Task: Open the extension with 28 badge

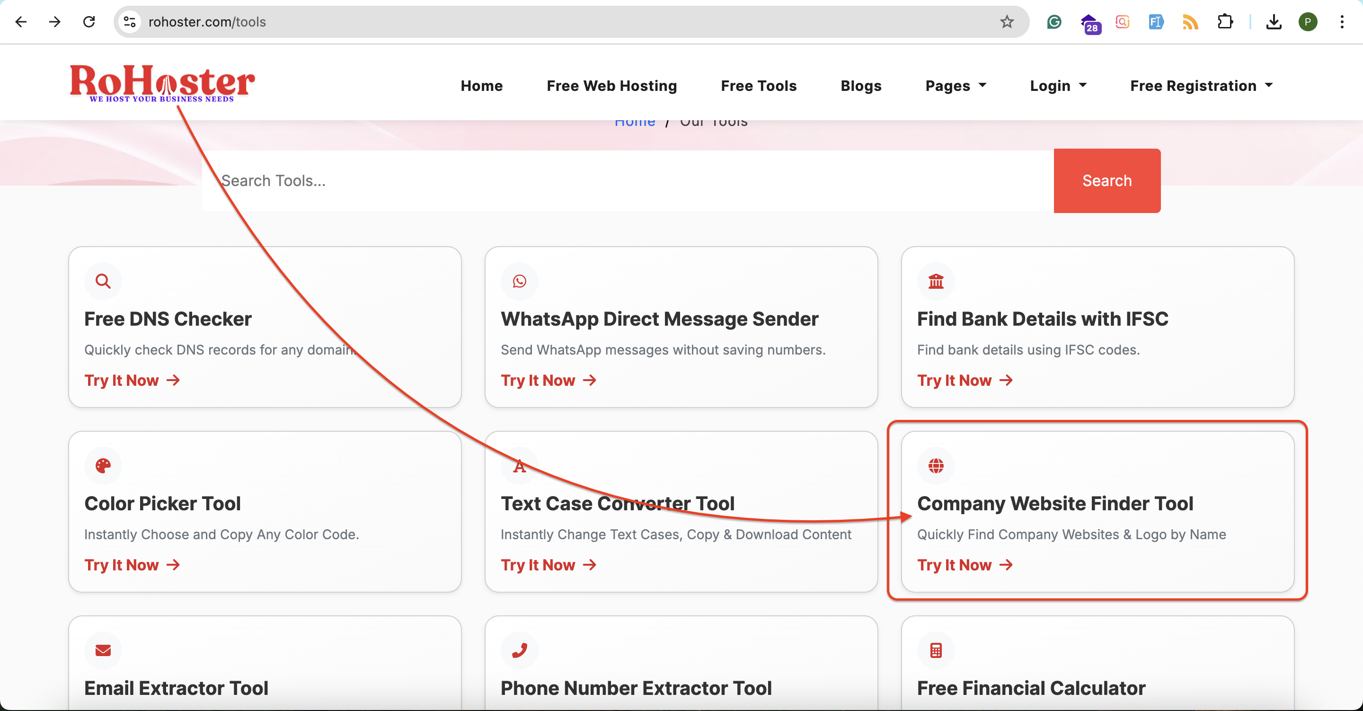Action: tap(1090, 23)
